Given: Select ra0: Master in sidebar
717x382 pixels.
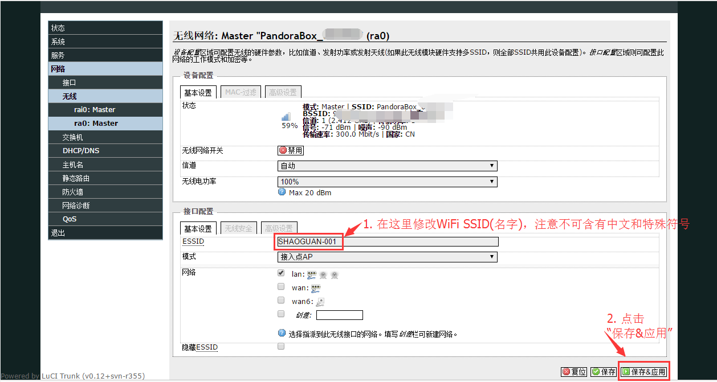Looking at the screenshot, I should pyautogui.click(x=105, y=124).
